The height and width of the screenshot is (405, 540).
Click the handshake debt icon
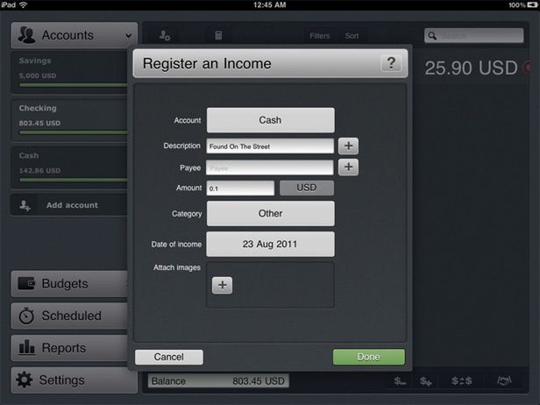[504, 380]
